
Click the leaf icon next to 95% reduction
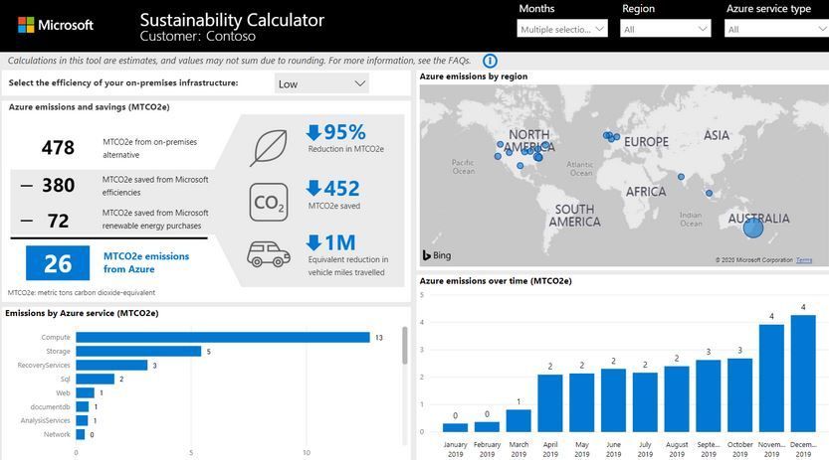(x=269, y=148)
